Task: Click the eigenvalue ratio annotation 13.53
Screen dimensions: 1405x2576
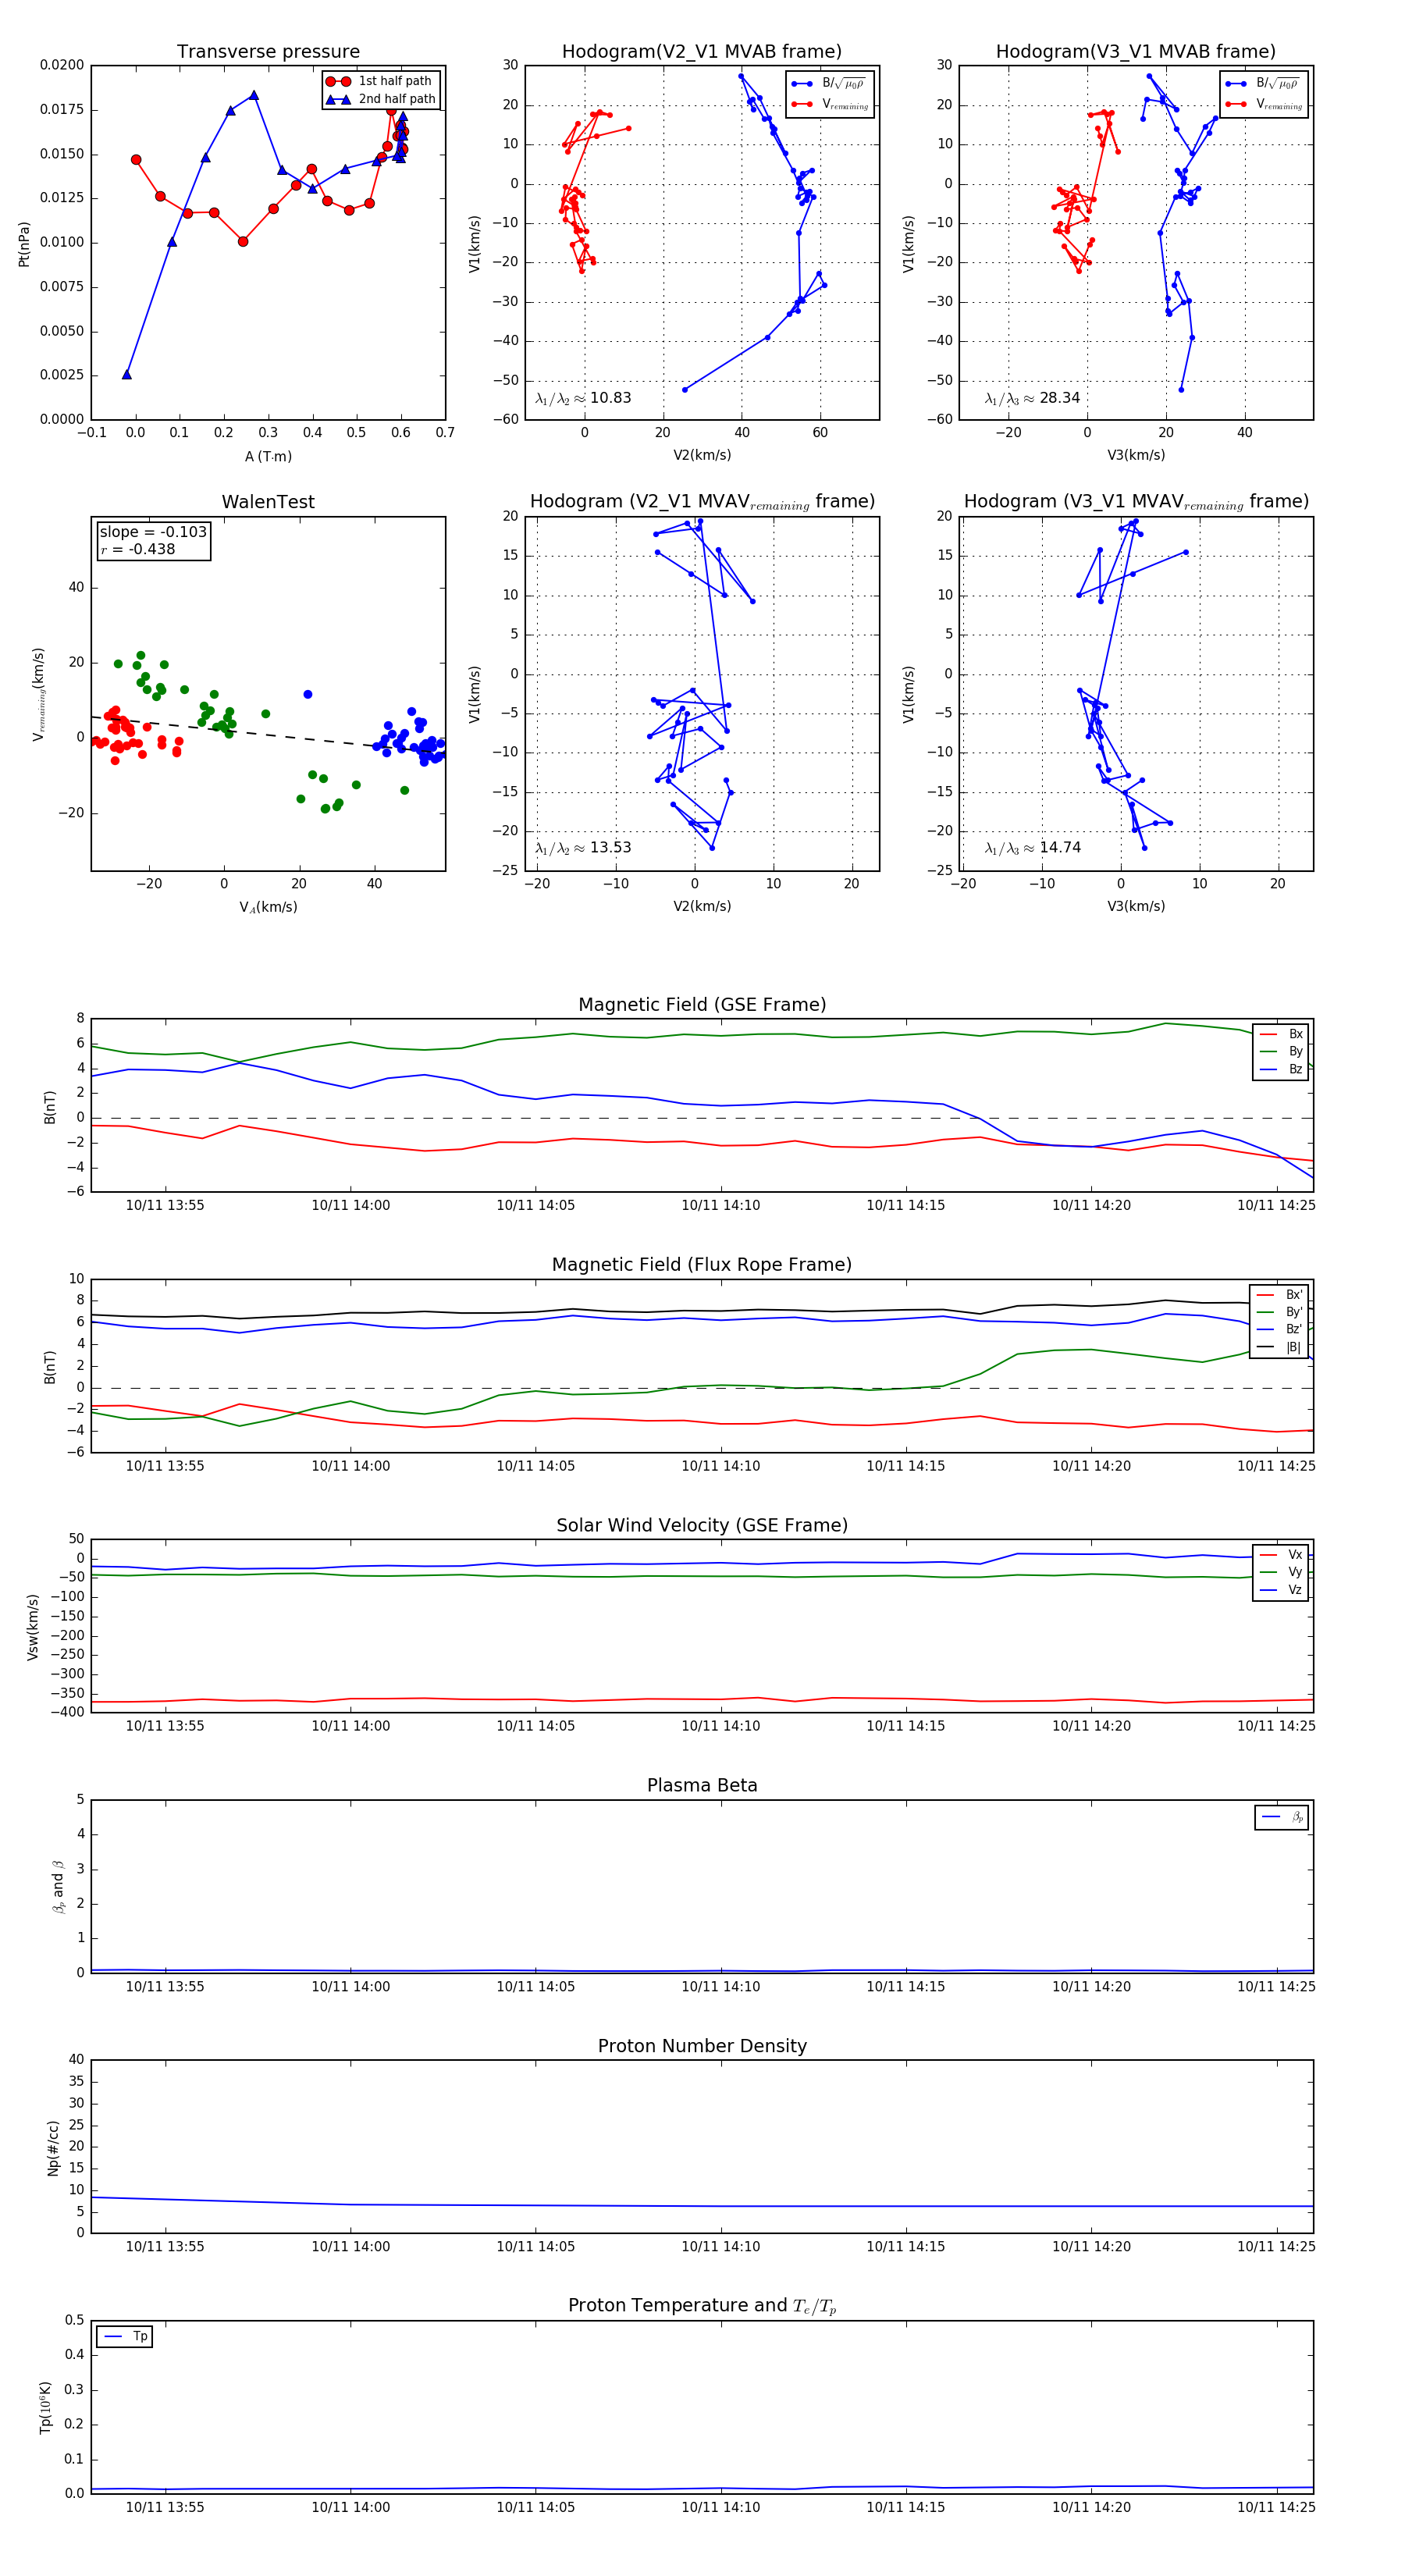Action: click(x=583, y=848)
